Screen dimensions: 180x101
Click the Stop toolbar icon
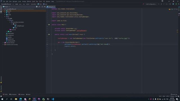pos(170,4)
